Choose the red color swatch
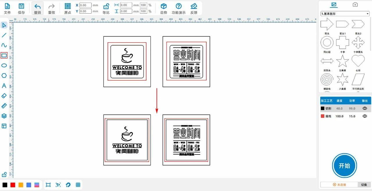 tap(13, 185)
